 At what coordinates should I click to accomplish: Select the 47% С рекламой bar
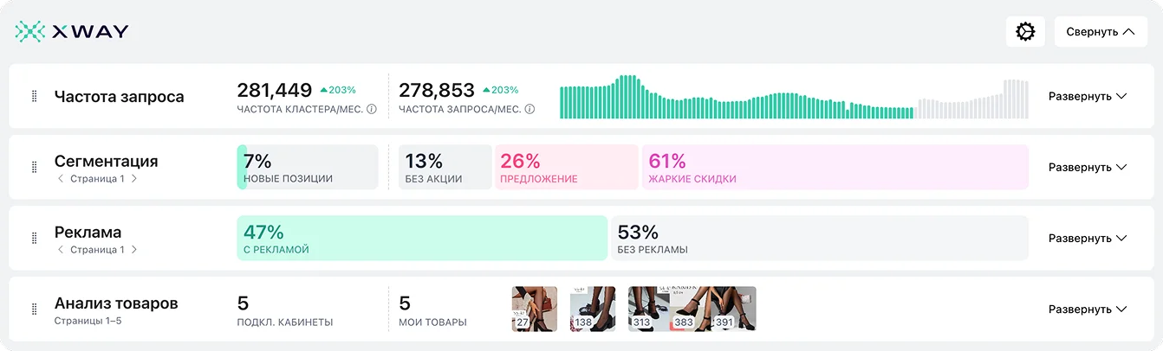pos(421,238)
